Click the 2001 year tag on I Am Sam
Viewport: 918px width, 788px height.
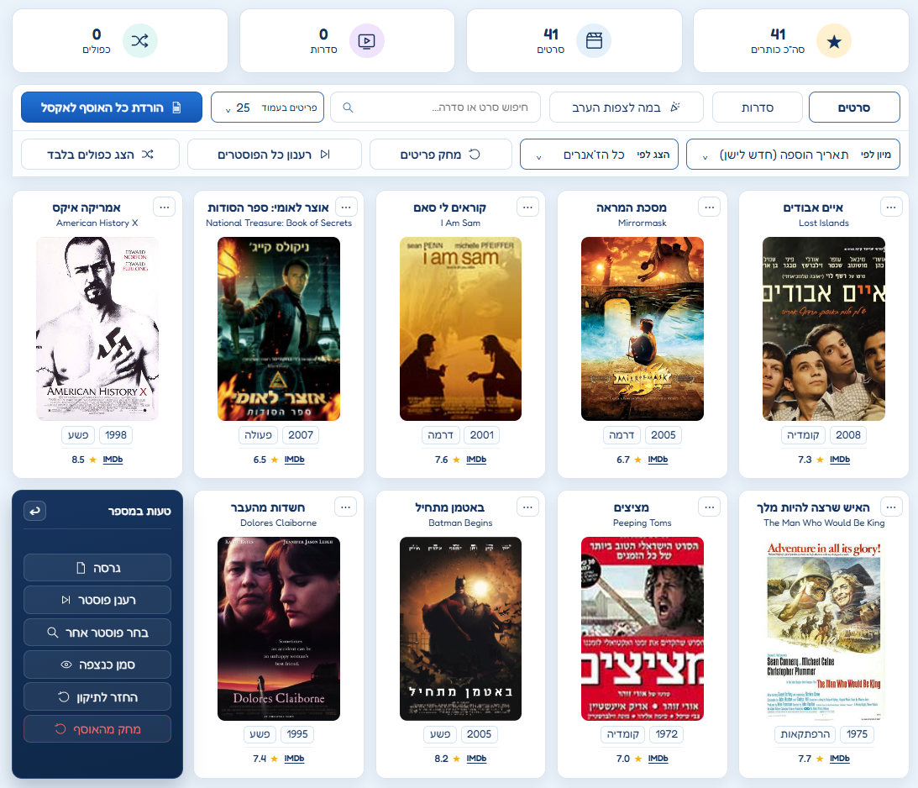click(x=482, y=435)
